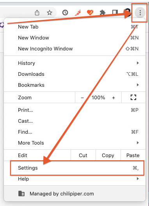Click the share page icon
The width and height of the screenshot is (149, 206).
pyautogui.click(x=37, y=13)
